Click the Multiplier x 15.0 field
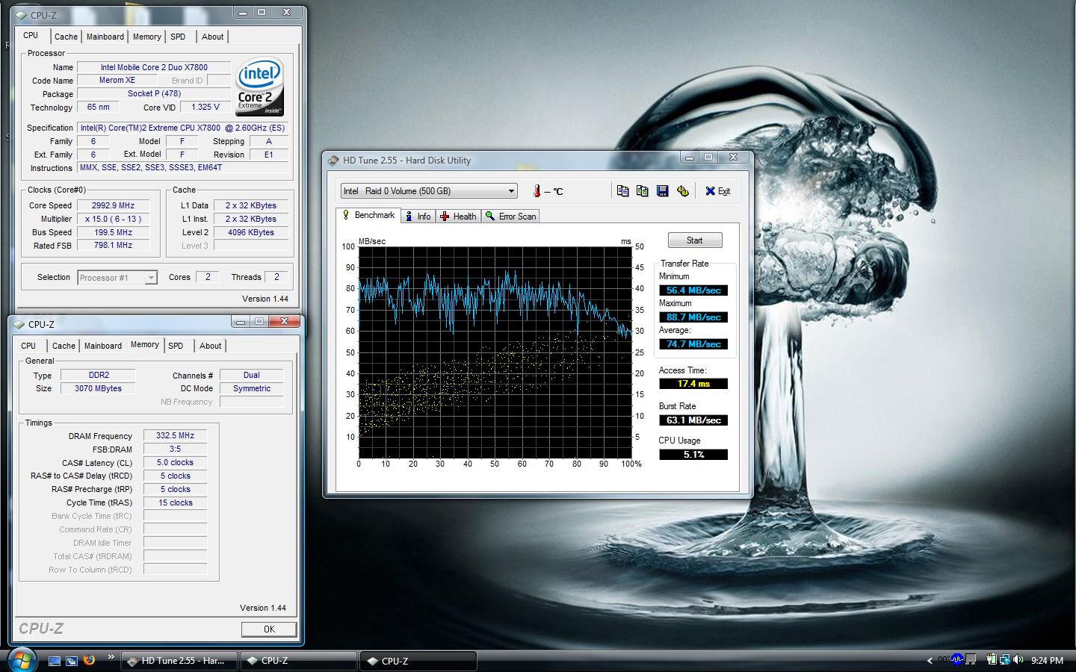 [114, 219]
